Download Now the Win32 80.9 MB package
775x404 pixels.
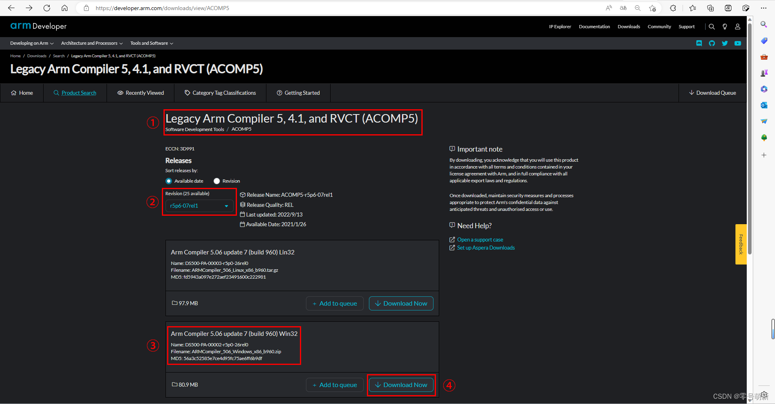[401, 385]
